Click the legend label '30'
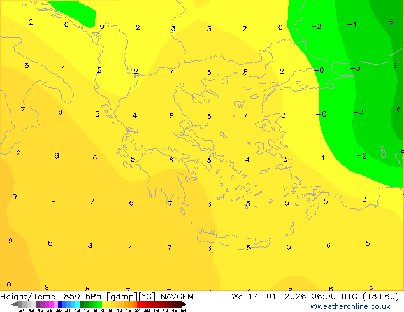Screen dimensions: 404x312 tap(147, 310)
